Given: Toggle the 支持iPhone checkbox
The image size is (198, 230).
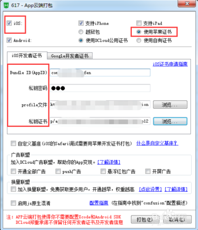Looking at the screenshot, I should pos(81,23).
